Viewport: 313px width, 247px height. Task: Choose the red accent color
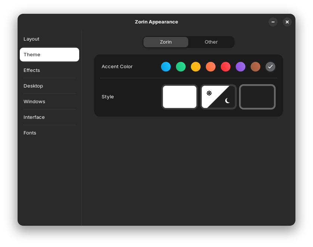tap(226, 67)
